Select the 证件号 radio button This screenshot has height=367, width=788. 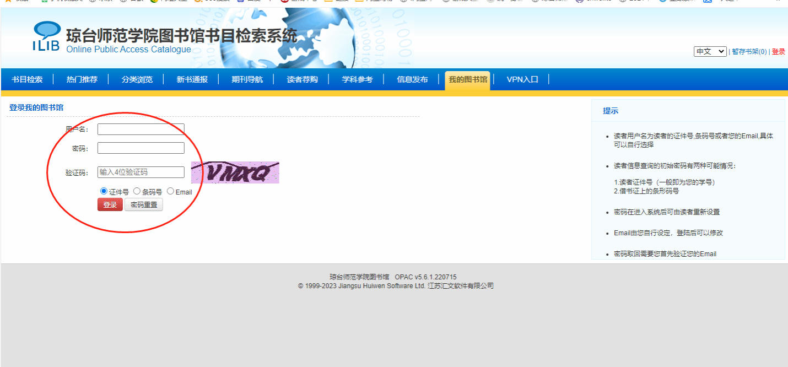point(104,191)
